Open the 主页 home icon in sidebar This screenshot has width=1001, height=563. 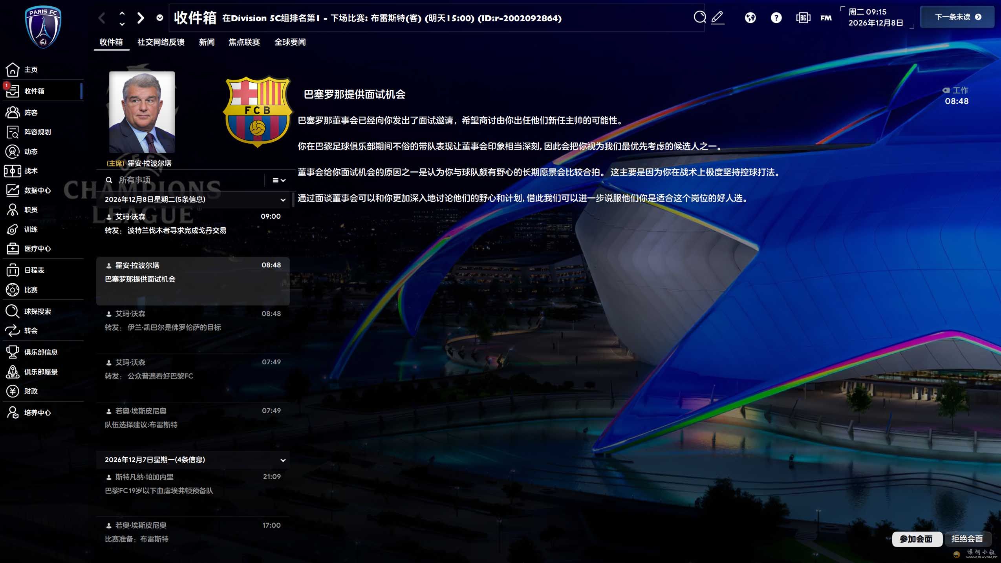(13, 69)
